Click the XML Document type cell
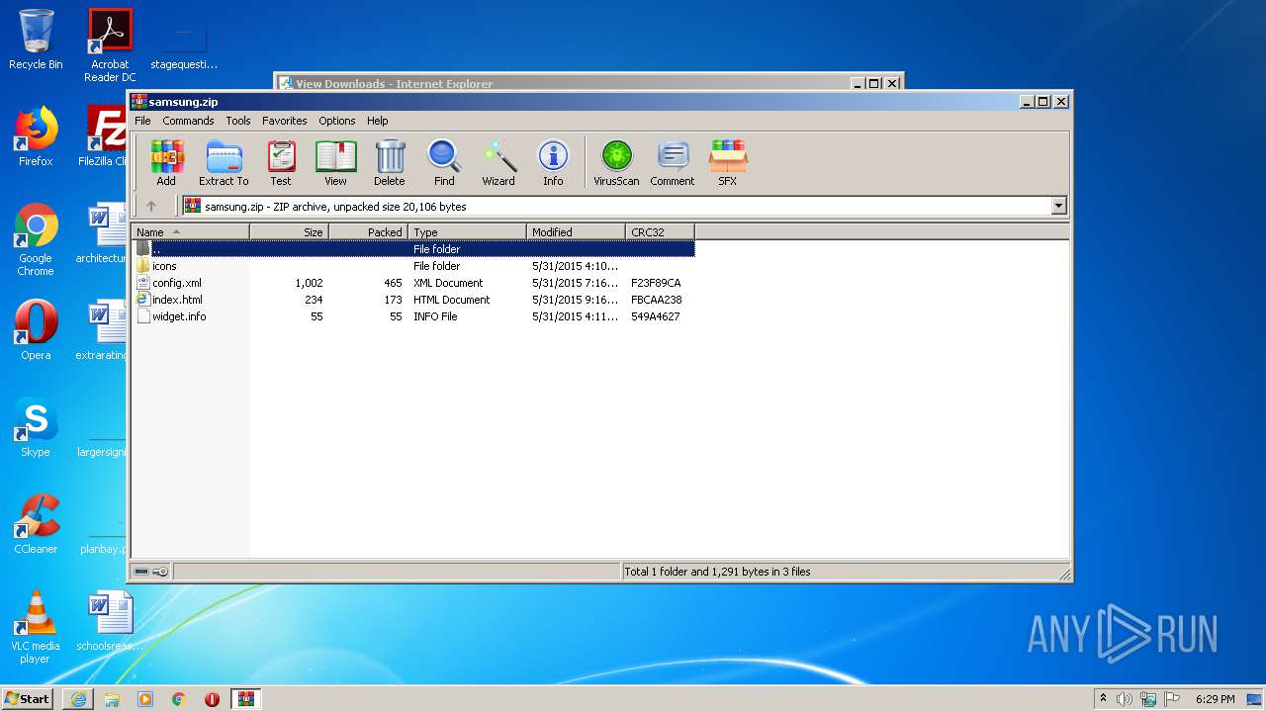Image resolution: width=1266 pixels, height=712 pixels. tap(448, 283)
